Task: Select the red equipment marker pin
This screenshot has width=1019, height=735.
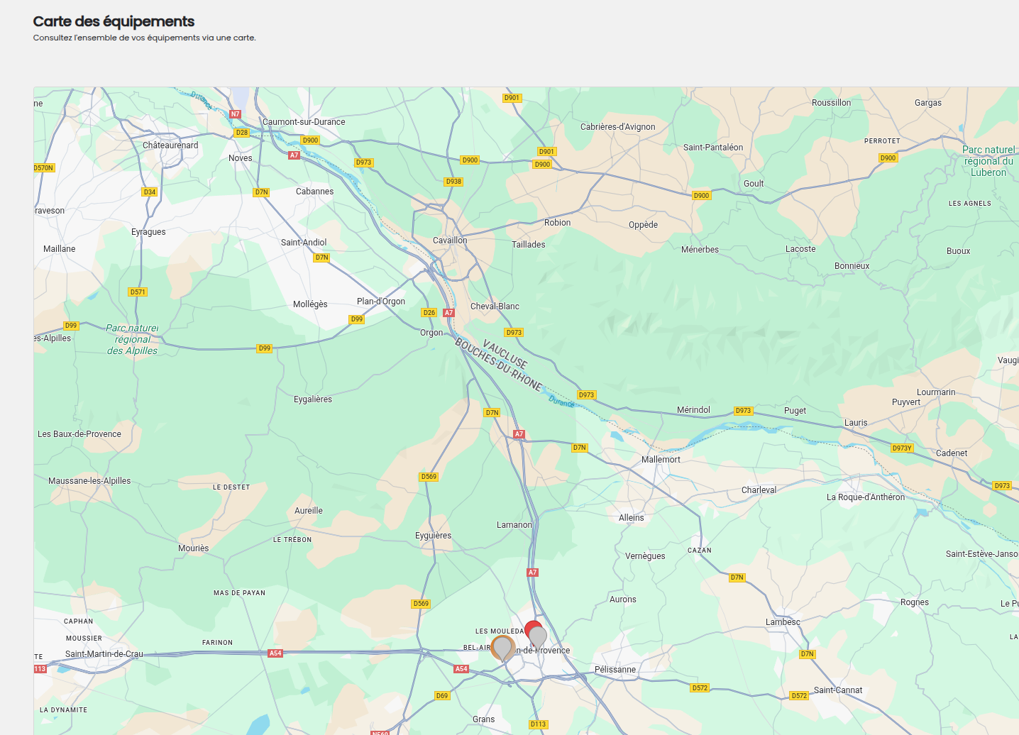Action: (531, 626)
